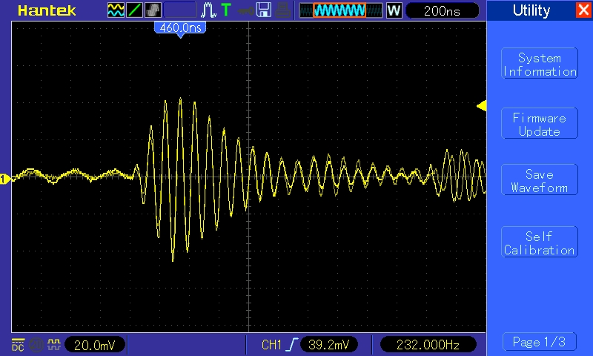Click the blank status box in toolbar
The width and height of the screenshot is (593, 356).
180,10
